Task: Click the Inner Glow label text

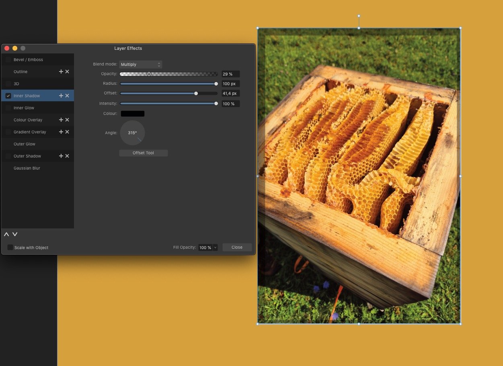Action: click(24, 108)
